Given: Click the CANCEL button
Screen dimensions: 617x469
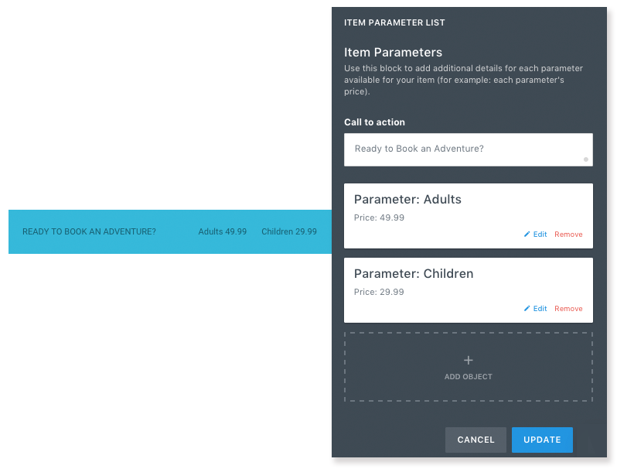Looking at the screenshot, I should pyautogui.click(x=476, y=440).
